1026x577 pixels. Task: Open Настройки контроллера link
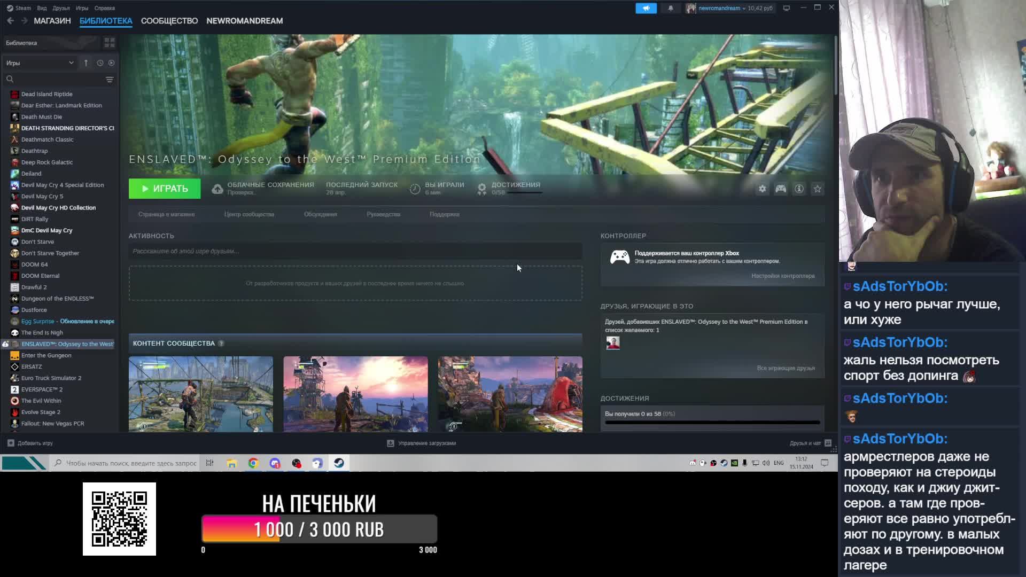click(783, 276)
